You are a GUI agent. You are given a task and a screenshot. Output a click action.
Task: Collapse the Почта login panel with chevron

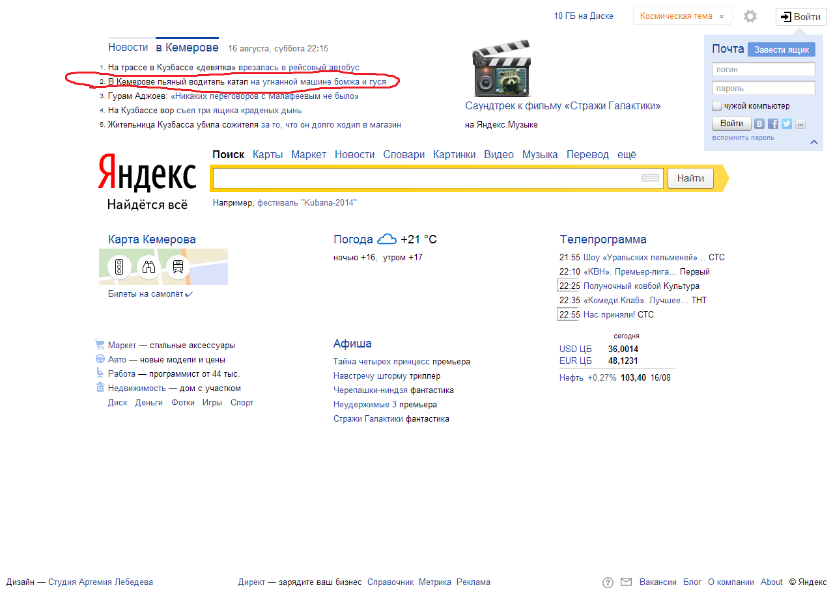tap(814, 142)
